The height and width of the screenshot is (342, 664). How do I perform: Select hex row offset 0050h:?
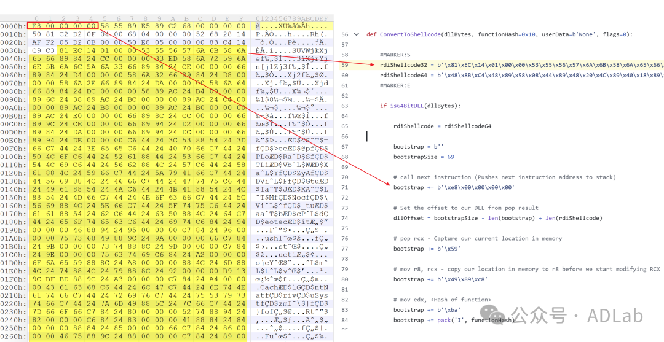pos(13,66)
